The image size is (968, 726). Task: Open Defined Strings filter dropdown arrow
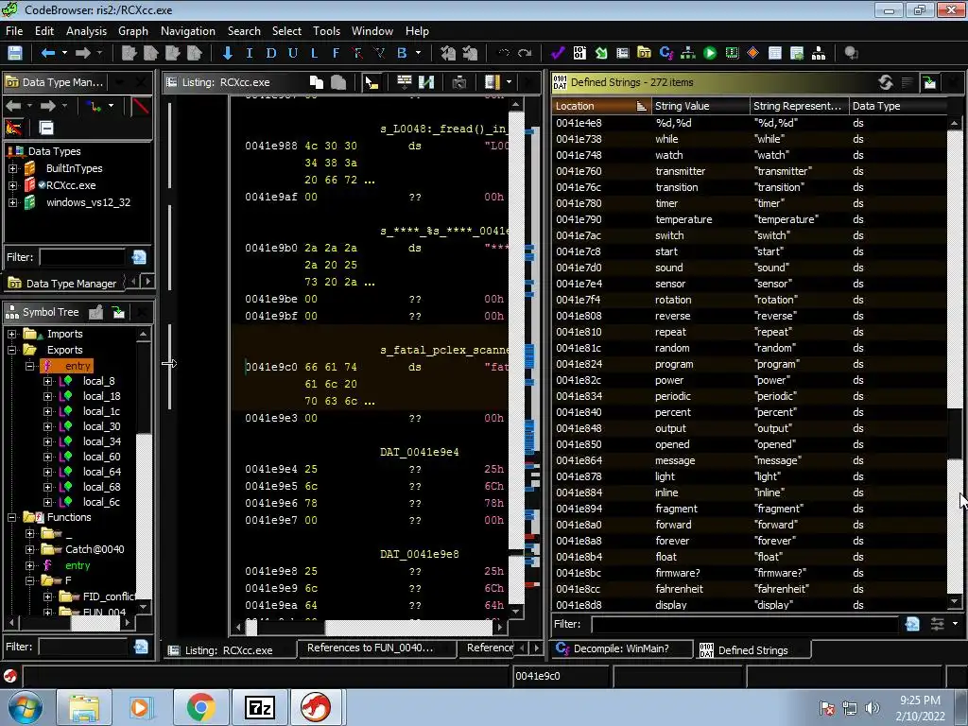coord(956,624)
